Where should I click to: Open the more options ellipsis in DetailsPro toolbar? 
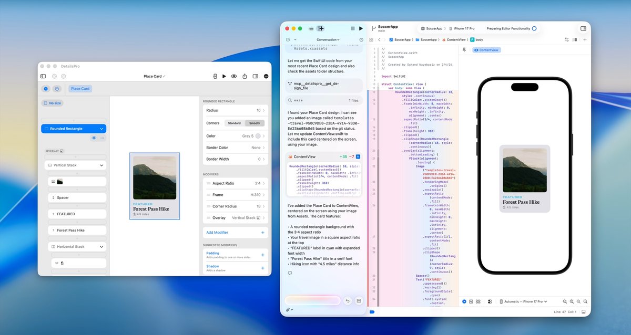click(266, 76)
